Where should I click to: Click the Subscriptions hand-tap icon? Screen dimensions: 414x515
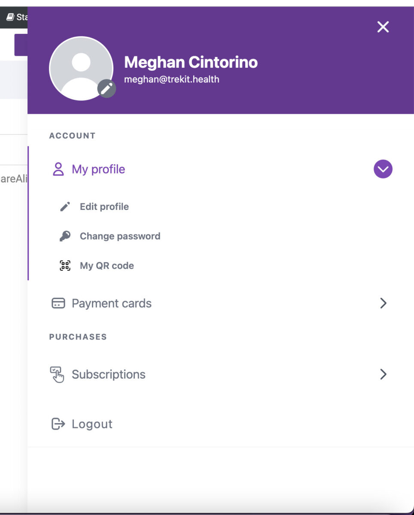point(57,374)
